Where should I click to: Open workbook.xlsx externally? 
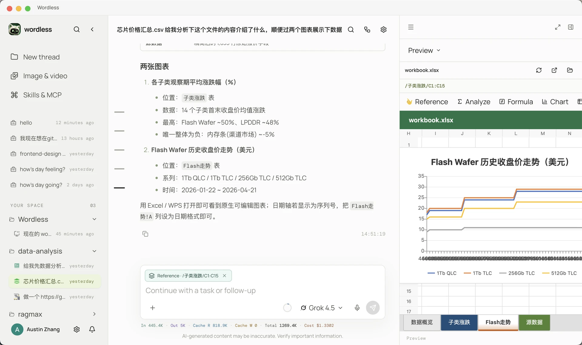pos(554,70)
